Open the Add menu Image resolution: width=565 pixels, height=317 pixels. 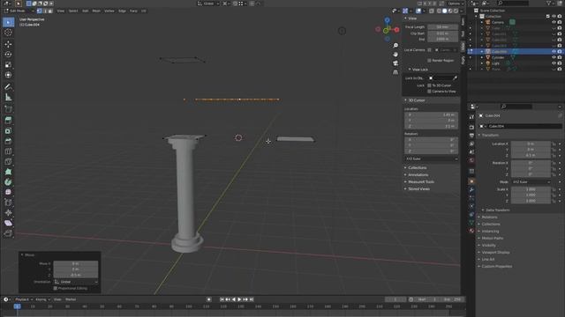point(86,11)
